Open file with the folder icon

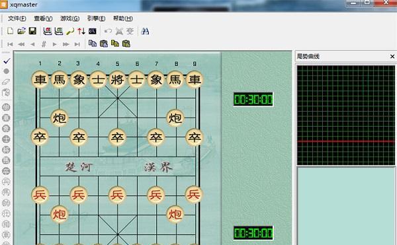[22, 31]
